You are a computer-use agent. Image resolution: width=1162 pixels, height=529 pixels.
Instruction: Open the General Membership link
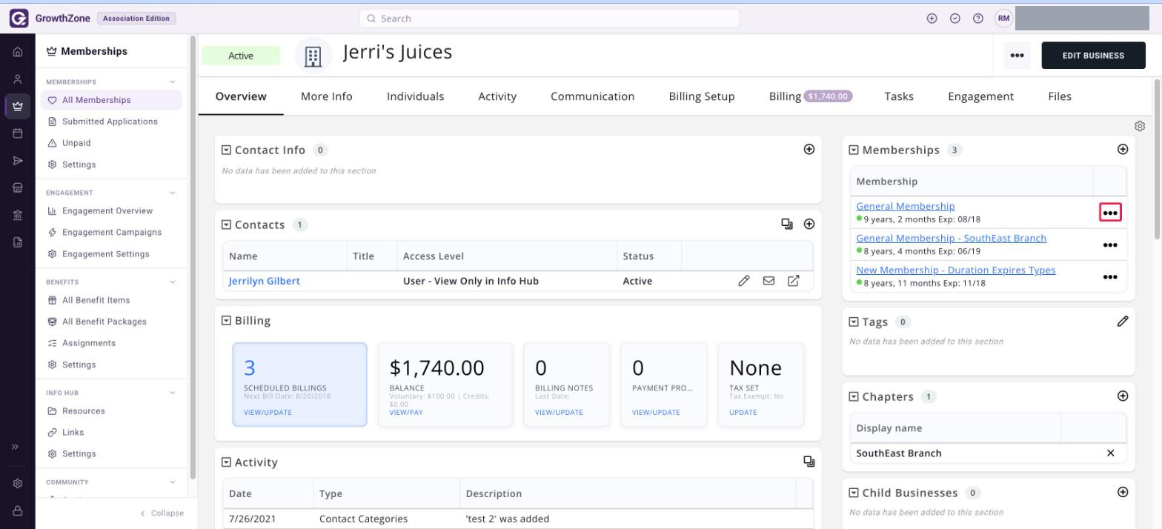[906, 206]
